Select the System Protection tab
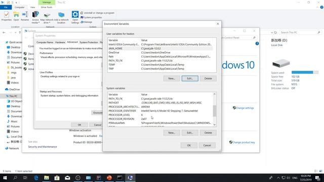This screenshot has height=182, width=324. click(89, 42)
